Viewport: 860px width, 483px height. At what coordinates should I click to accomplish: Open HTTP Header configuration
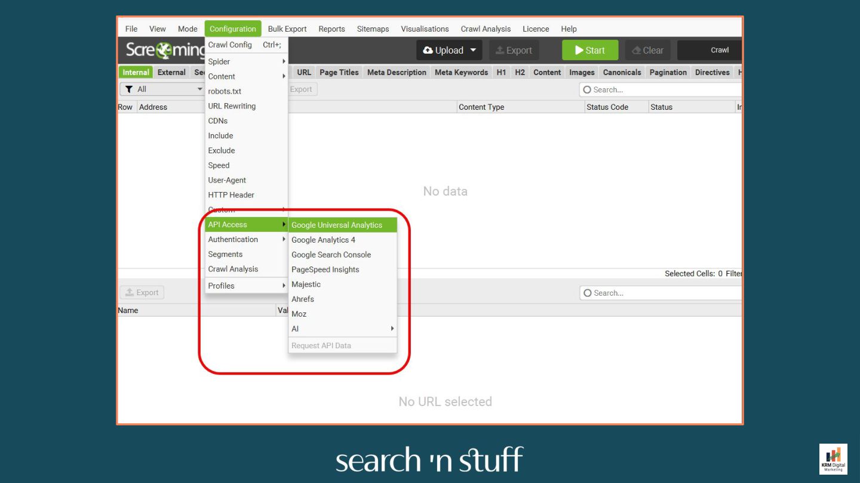(x=246, y=195)
